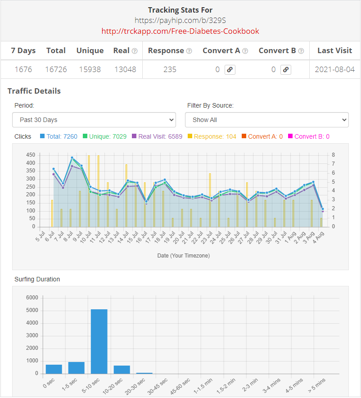This screenshot has width=361, height=398.
Task: Click the Convert A help icon
Action: coord(244,51)
